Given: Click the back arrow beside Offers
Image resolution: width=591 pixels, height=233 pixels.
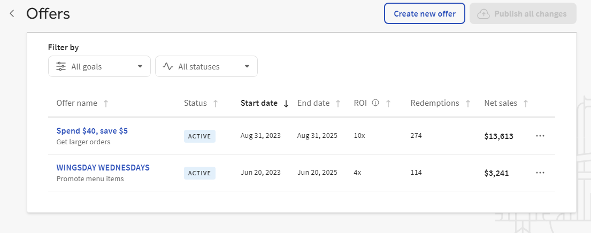Looking at the screenshot, I should pyautogui.click(x=12, y=13).
